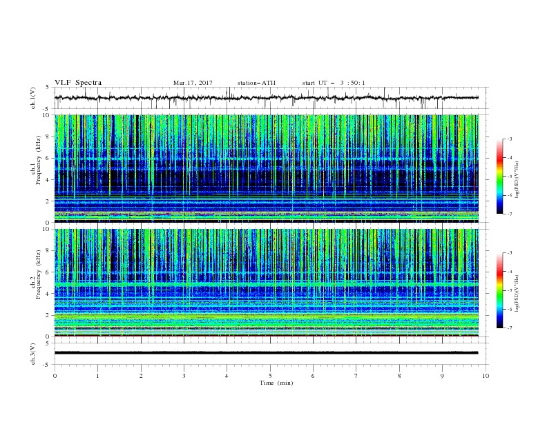Screen dimensions: 547x422
Task: Click the "-4" tick on lower color bar
Action: click(x=510, y=272)
